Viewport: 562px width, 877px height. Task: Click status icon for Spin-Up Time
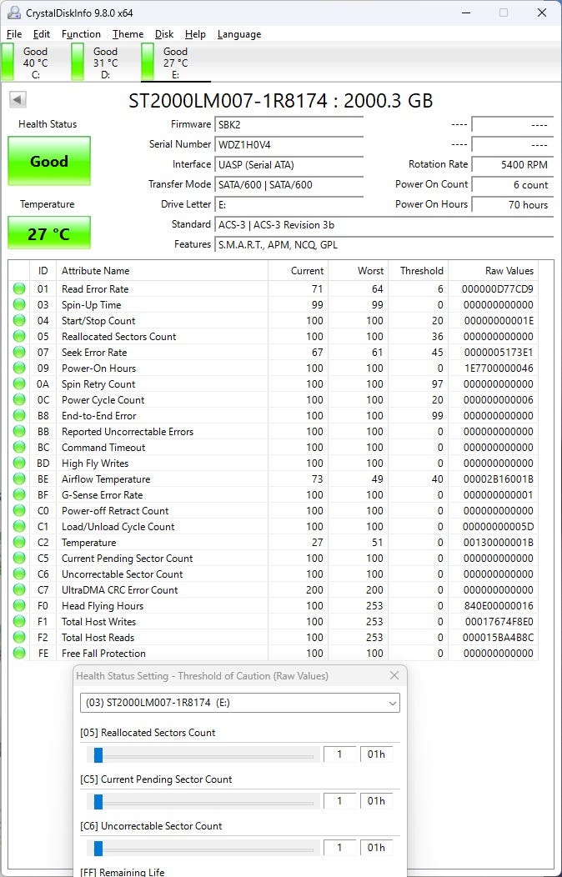(19, 305)
